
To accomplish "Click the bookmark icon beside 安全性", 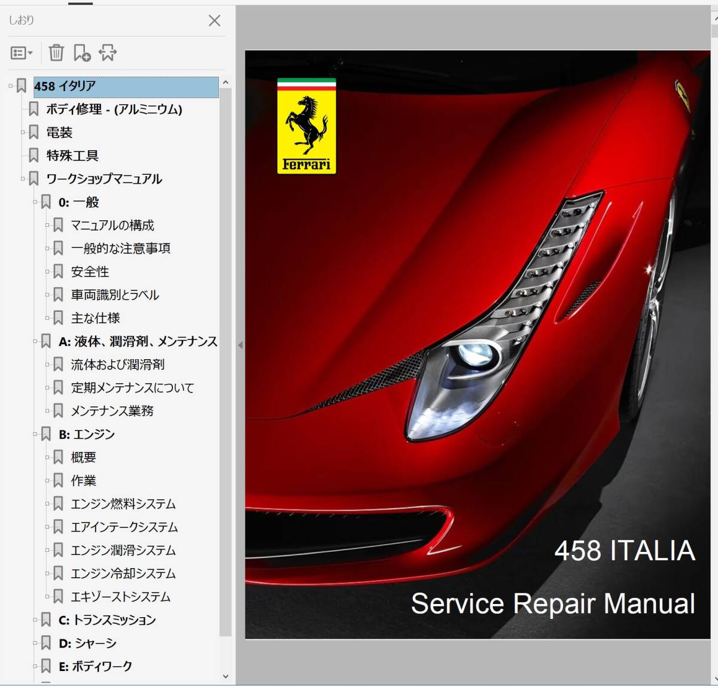I will pyautogui.click(x=58, y=272).
